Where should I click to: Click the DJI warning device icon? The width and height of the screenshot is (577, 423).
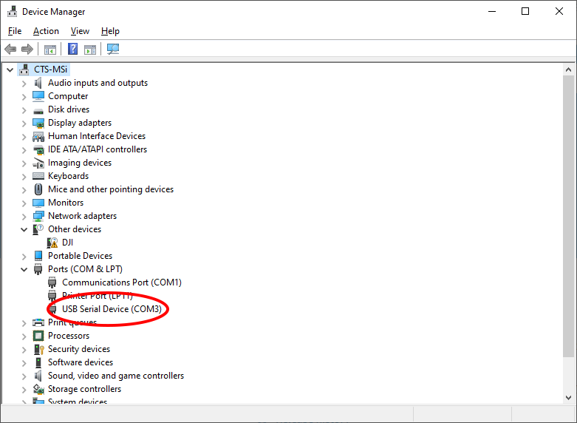coord(52,243)
